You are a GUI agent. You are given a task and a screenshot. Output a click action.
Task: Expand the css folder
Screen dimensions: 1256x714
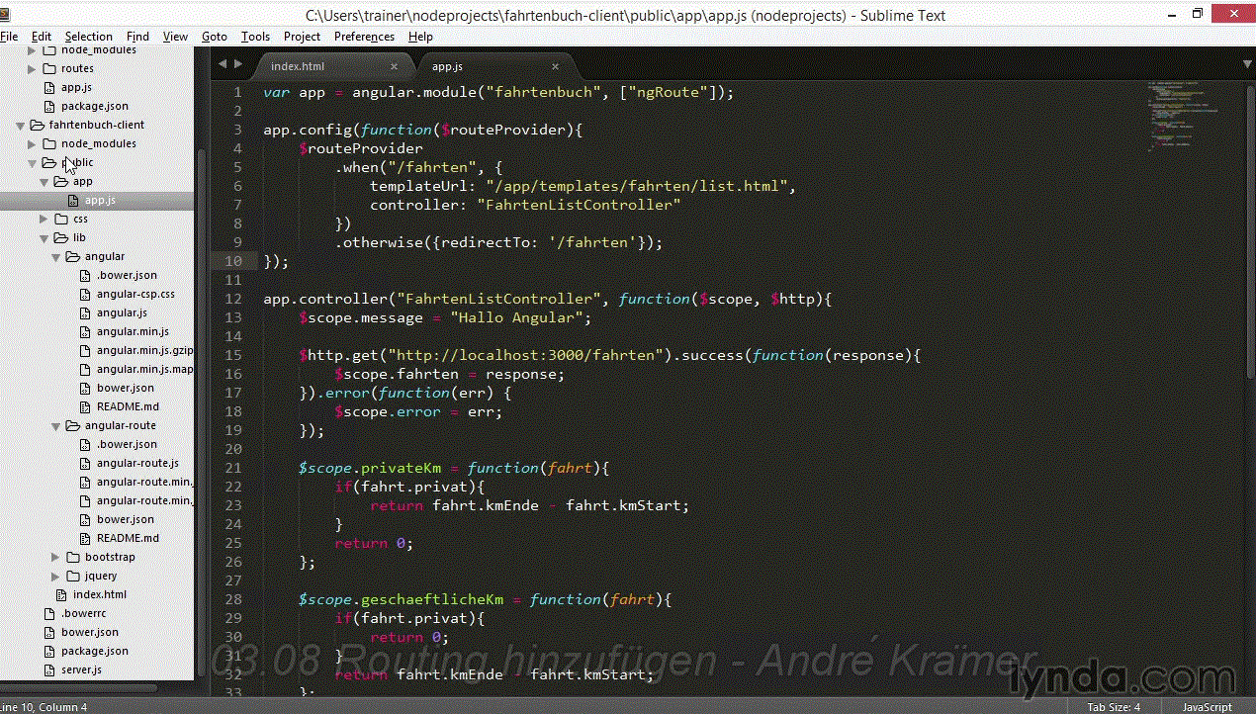45,220
